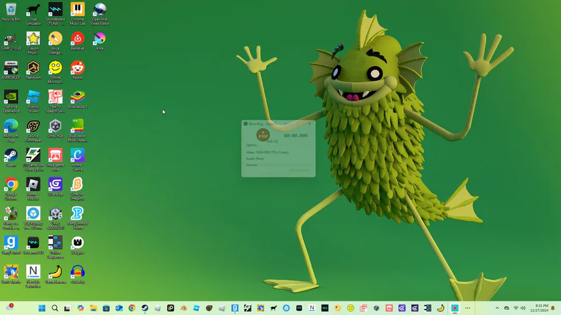Adjust the Volume slider in Recording window
Screen dimensions: 561x315
(x=285, y=165)
